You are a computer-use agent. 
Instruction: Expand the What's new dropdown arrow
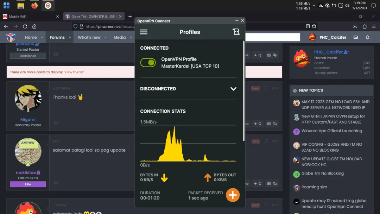click(x=106, y=38)
